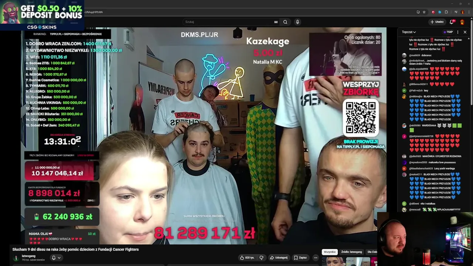Click ranking entry 3. Wizi
Viewport: 473px width, 266px height.
[46, 57]
